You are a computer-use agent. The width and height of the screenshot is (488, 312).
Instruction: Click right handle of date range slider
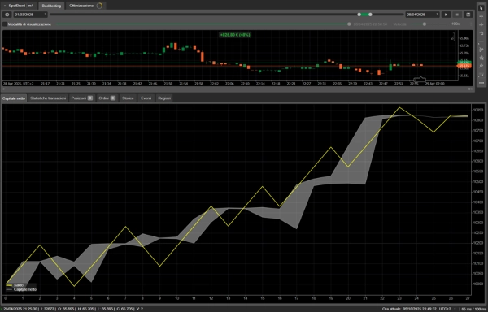[370, 15]
